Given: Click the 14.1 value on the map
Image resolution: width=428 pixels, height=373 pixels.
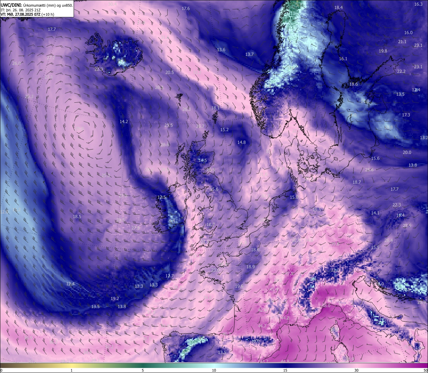Looking at the screenshot, I should pyautogui.click(x=375, y=213).
